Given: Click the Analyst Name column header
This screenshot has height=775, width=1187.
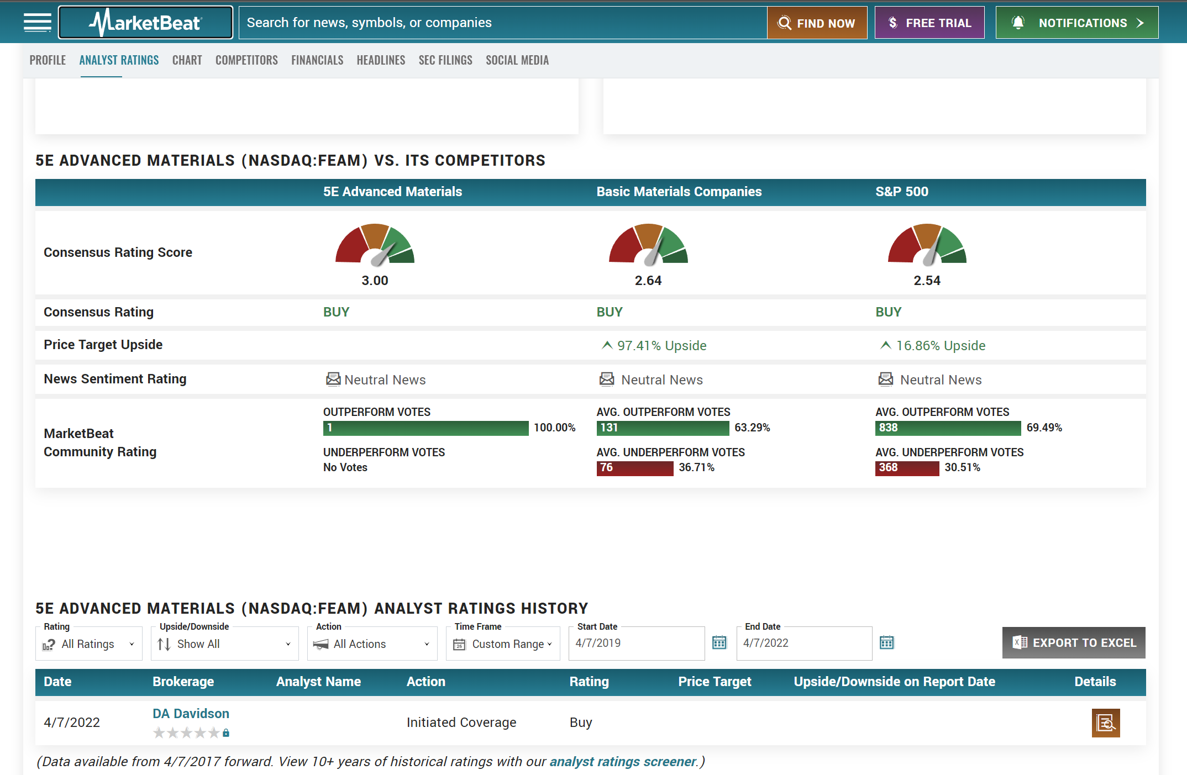Looking at the screenshot, I should [x=318, y=682].
